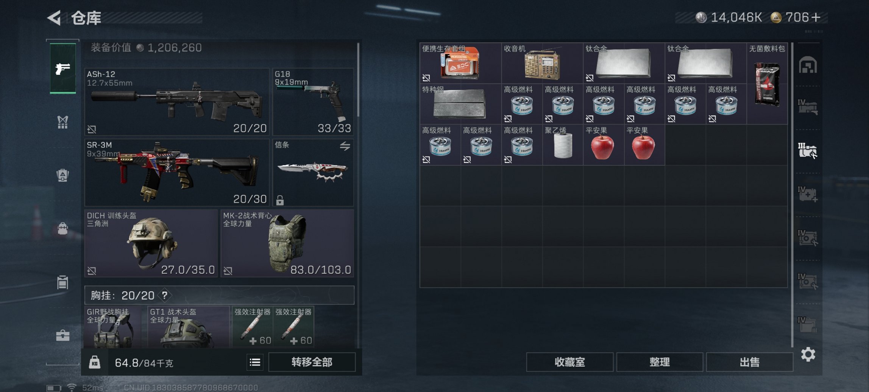Select the 收音机 radio item

point(542,63)
